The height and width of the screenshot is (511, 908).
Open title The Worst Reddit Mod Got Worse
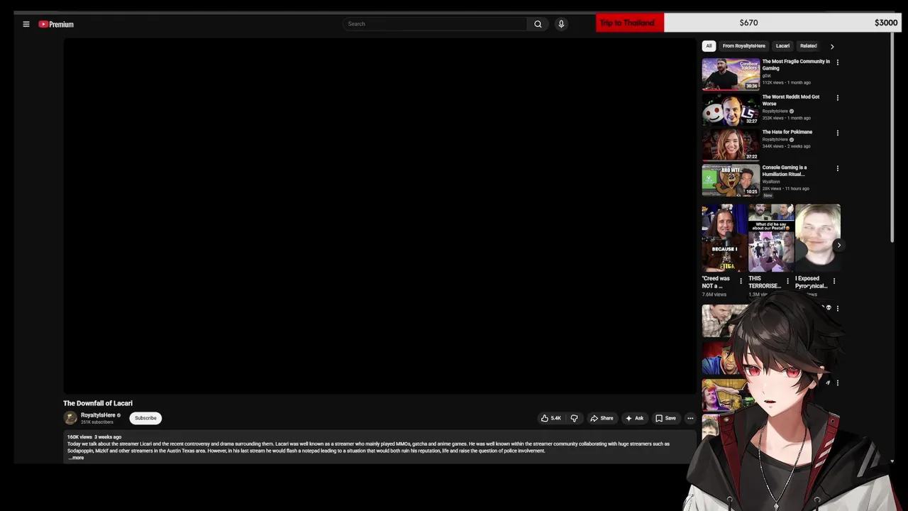pyautogui.click(x=791, y=100)
